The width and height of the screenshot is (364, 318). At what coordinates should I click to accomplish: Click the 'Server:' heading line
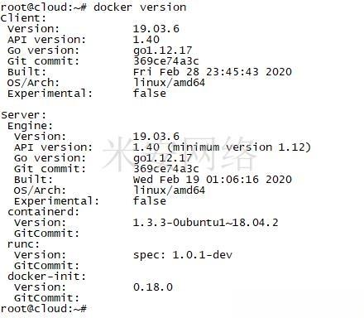point(24,115)
